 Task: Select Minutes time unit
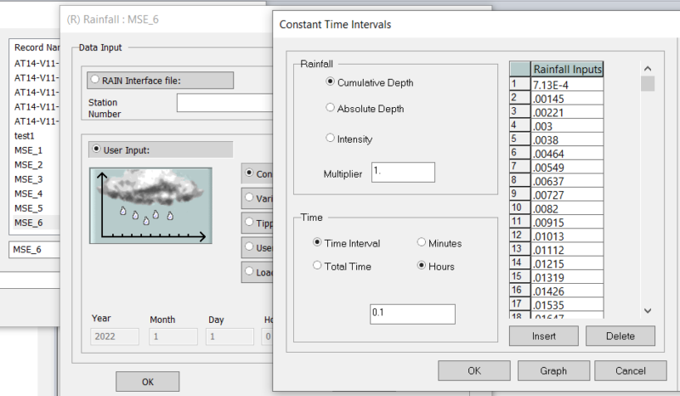click(422, 243)
